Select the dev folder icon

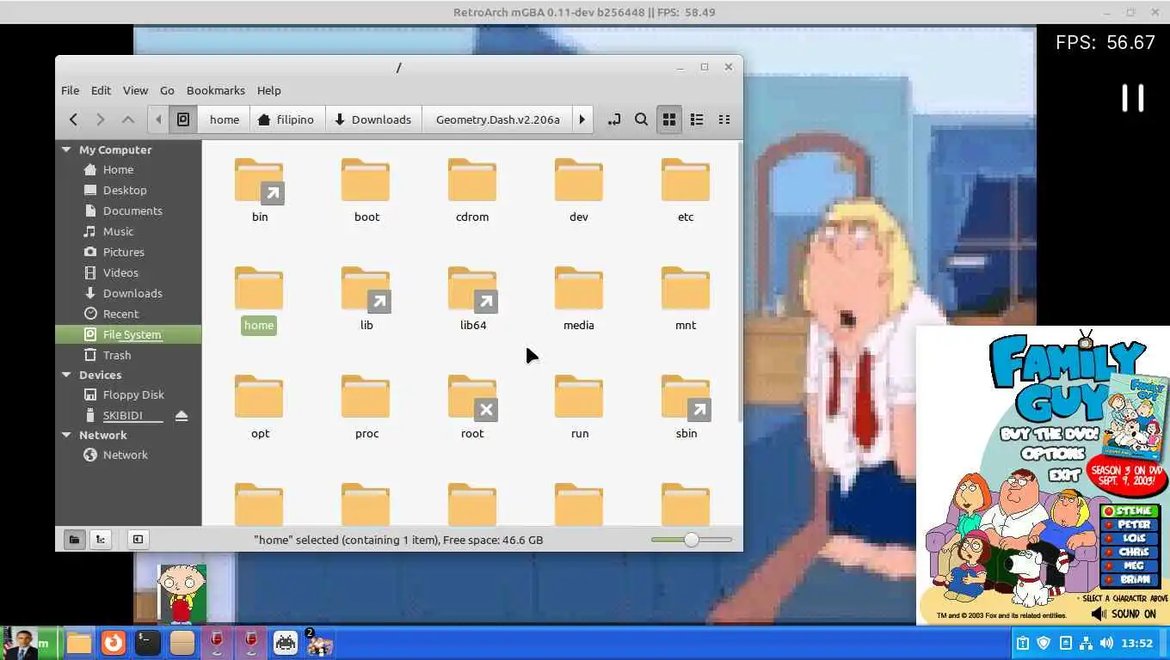[x=579, y=180]
